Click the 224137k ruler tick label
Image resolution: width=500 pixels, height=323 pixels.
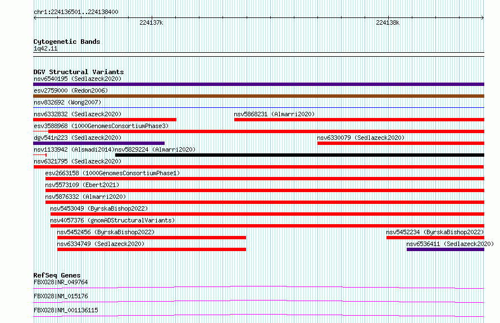151,22
